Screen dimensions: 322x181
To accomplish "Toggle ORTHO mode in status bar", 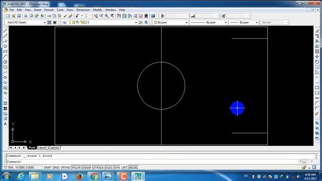I will pos(65,167).
